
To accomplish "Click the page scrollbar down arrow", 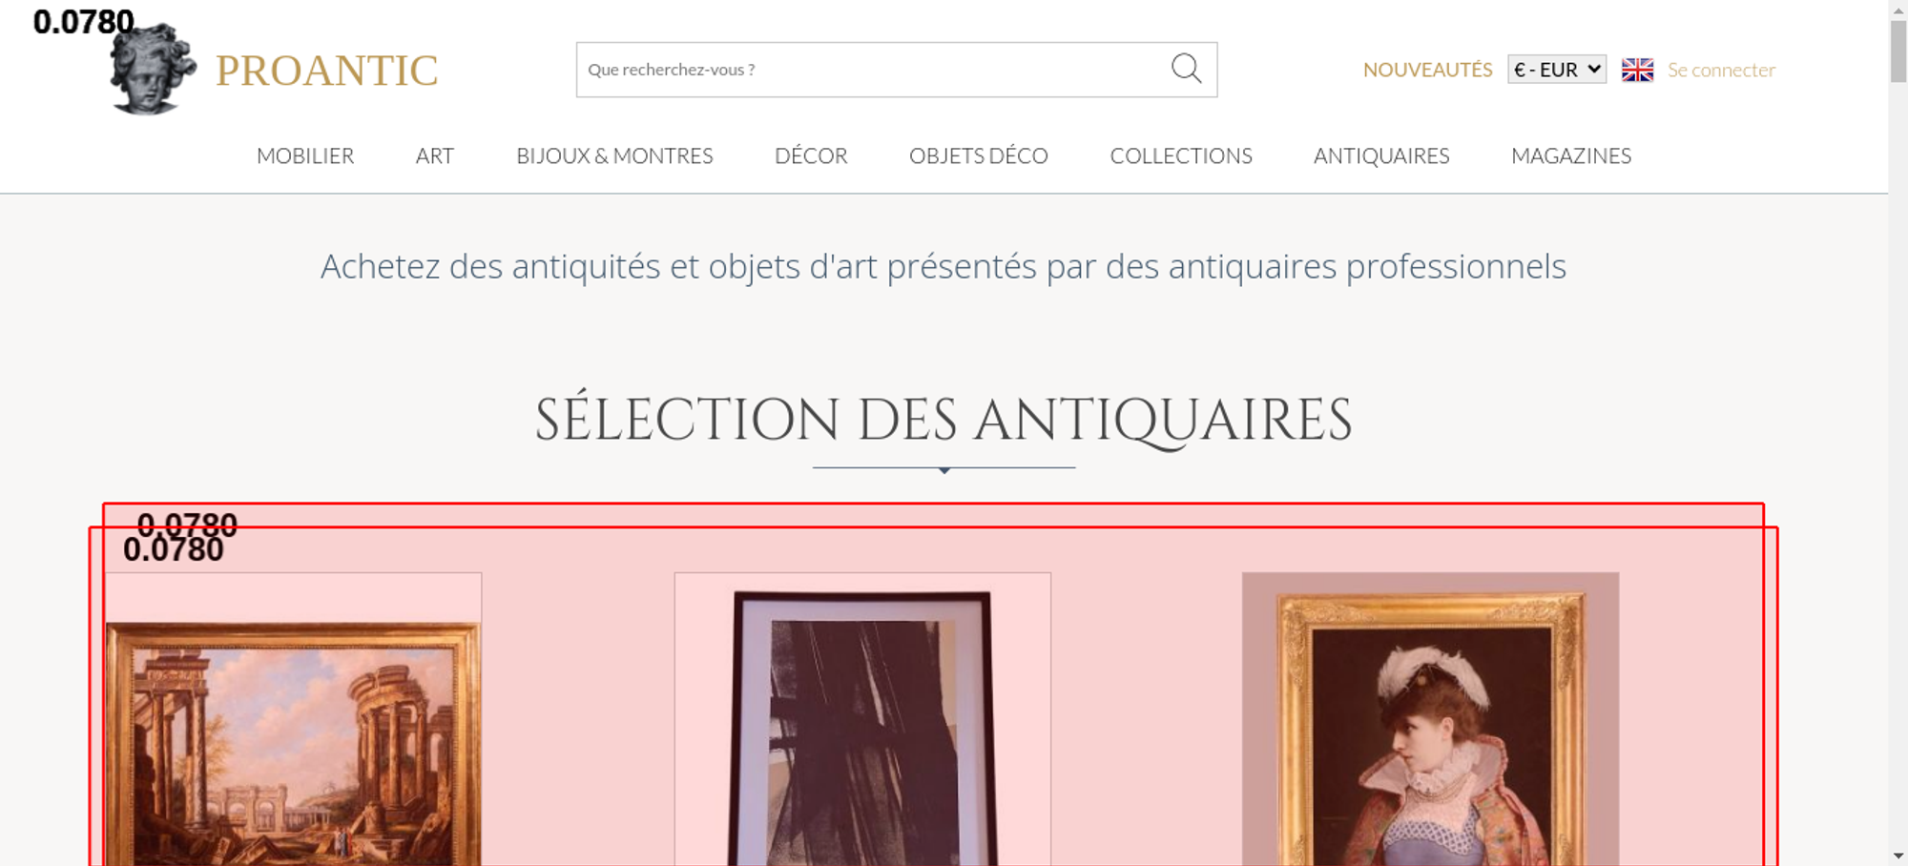I will 1898,856.
